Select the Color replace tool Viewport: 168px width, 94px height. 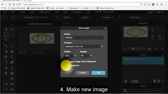(6, 62)
